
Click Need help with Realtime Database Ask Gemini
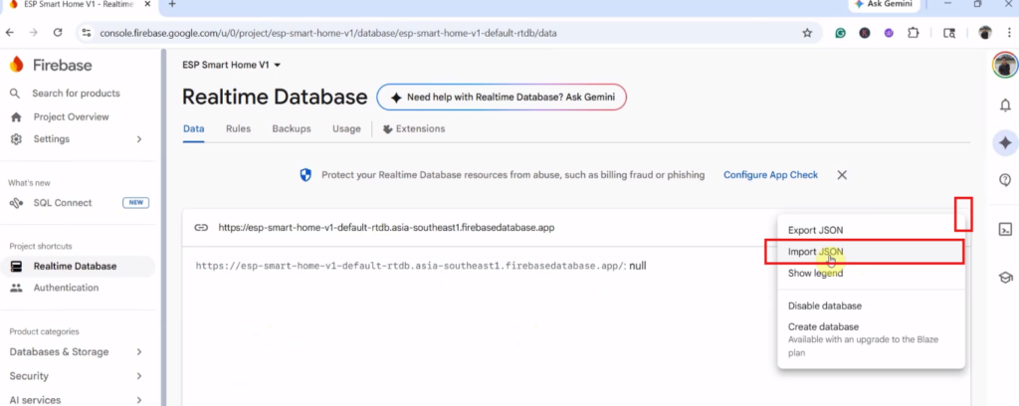[x=502, y=98]
